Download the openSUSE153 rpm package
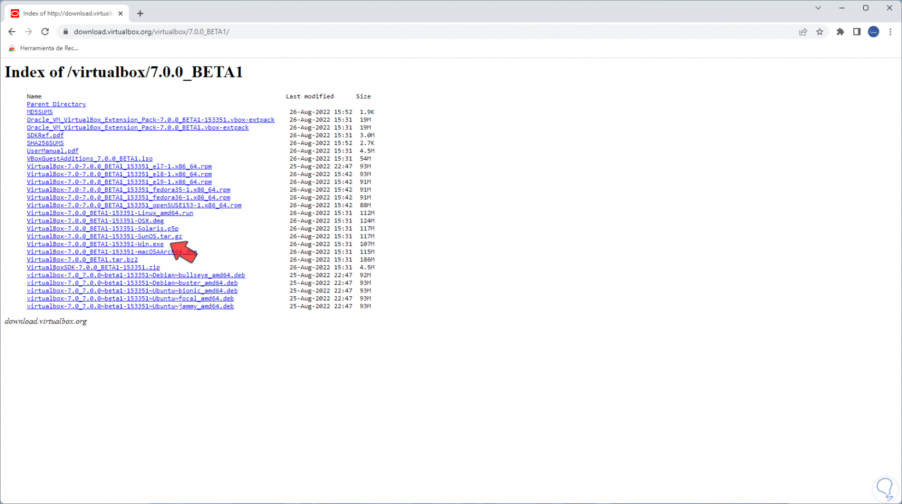This screenshot has width=902, height=504. pyautogui.click(x=134, y=206)
